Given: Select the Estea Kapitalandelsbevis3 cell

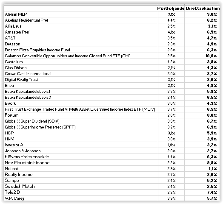Looking at the screenshot, I should 81,98.
